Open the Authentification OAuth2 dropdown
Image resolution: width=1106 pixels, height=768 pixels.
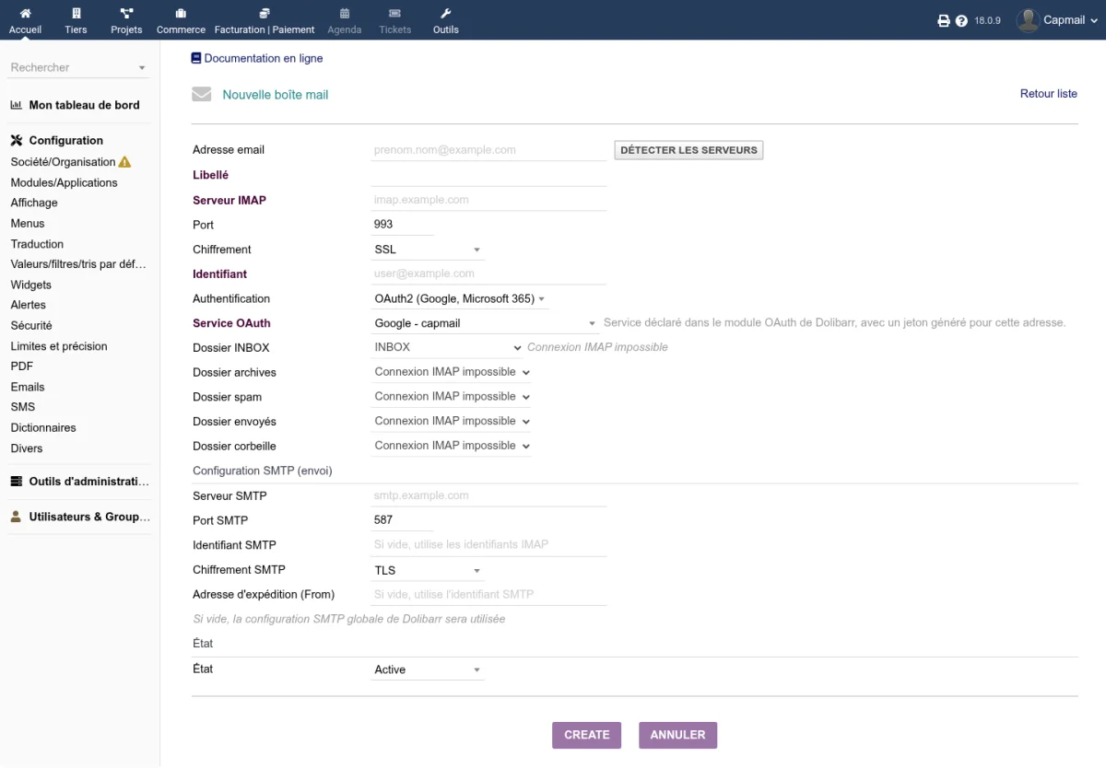coord(459,298)
